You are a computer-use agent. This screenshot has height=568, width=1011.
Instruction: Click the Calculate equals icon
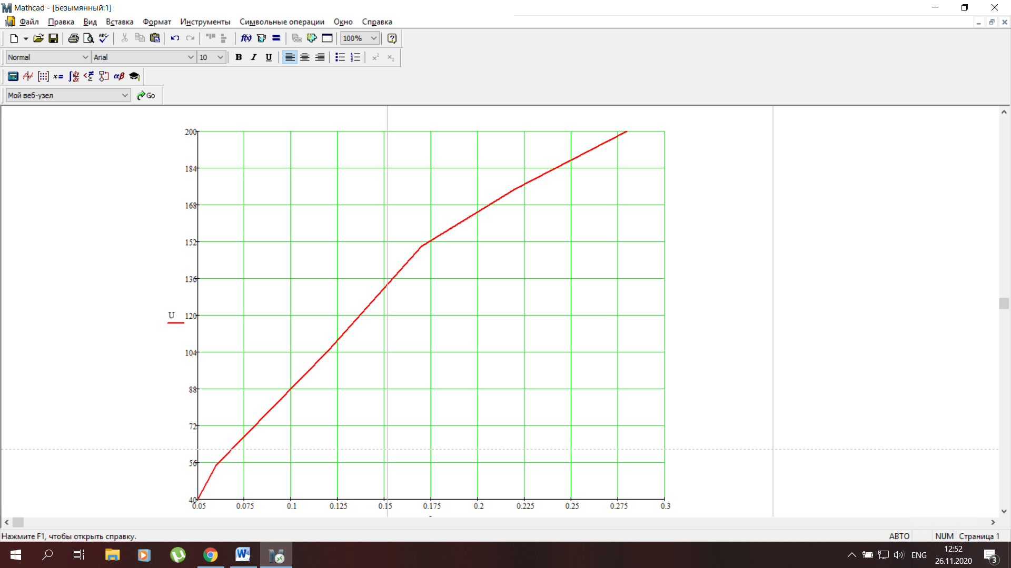(x=276, y=38)
